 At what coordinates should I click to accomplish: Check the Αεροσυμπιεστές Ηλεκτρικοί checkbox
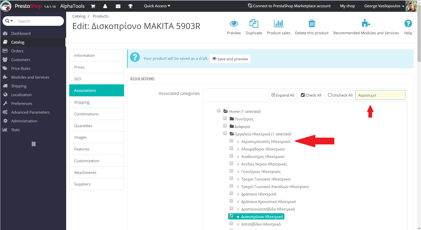231,141
